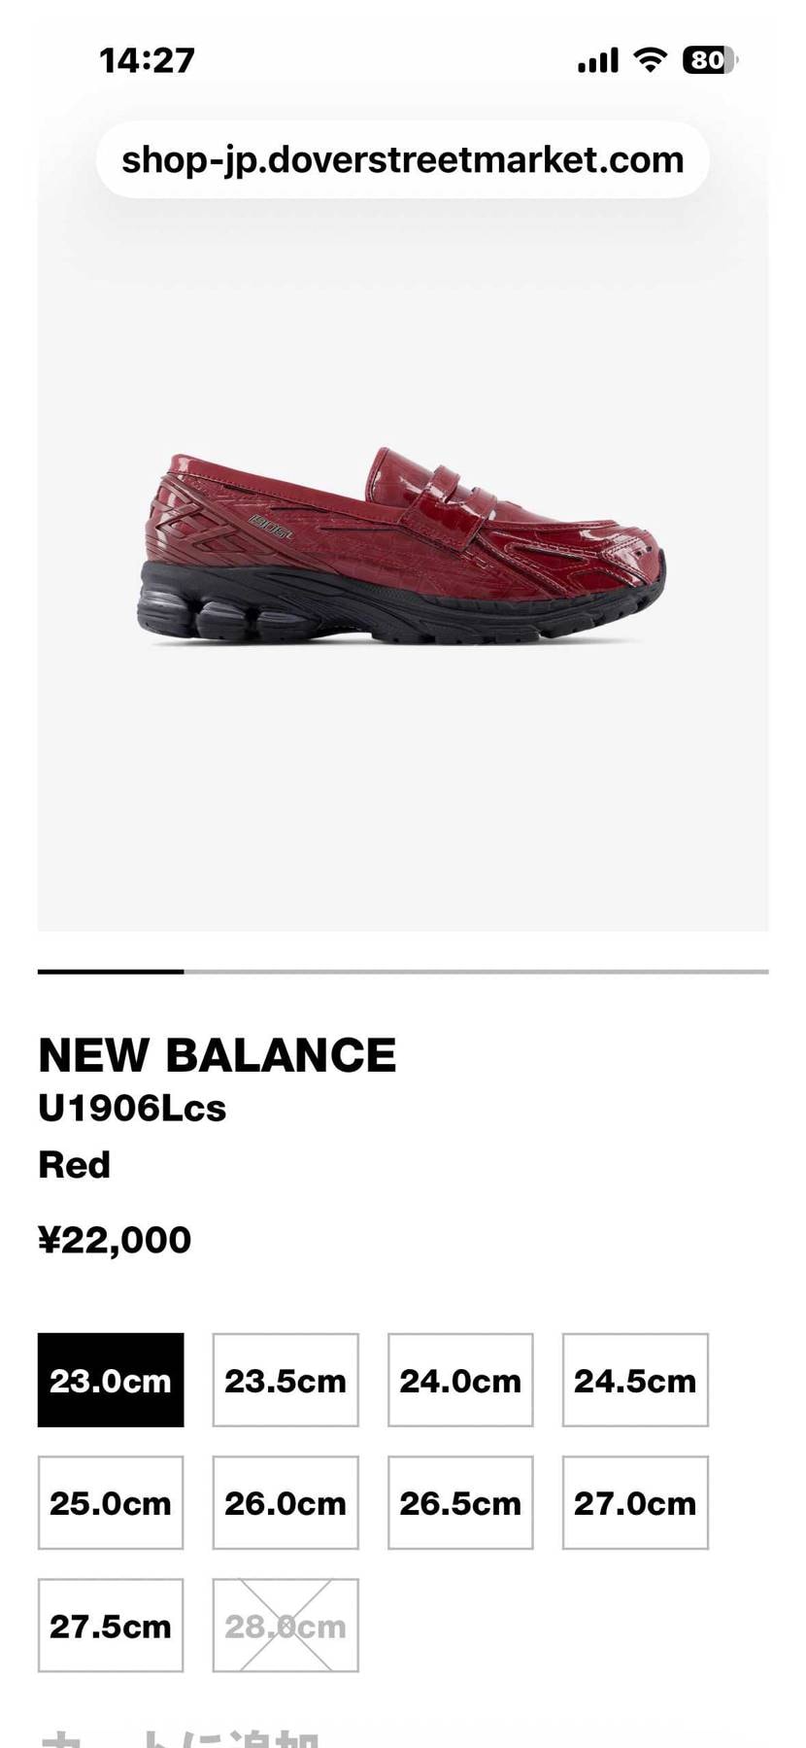
Task: Select the 27.0cm size box
Action: 635,1502
